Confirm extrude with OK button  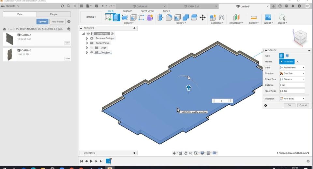coord(290,106)
